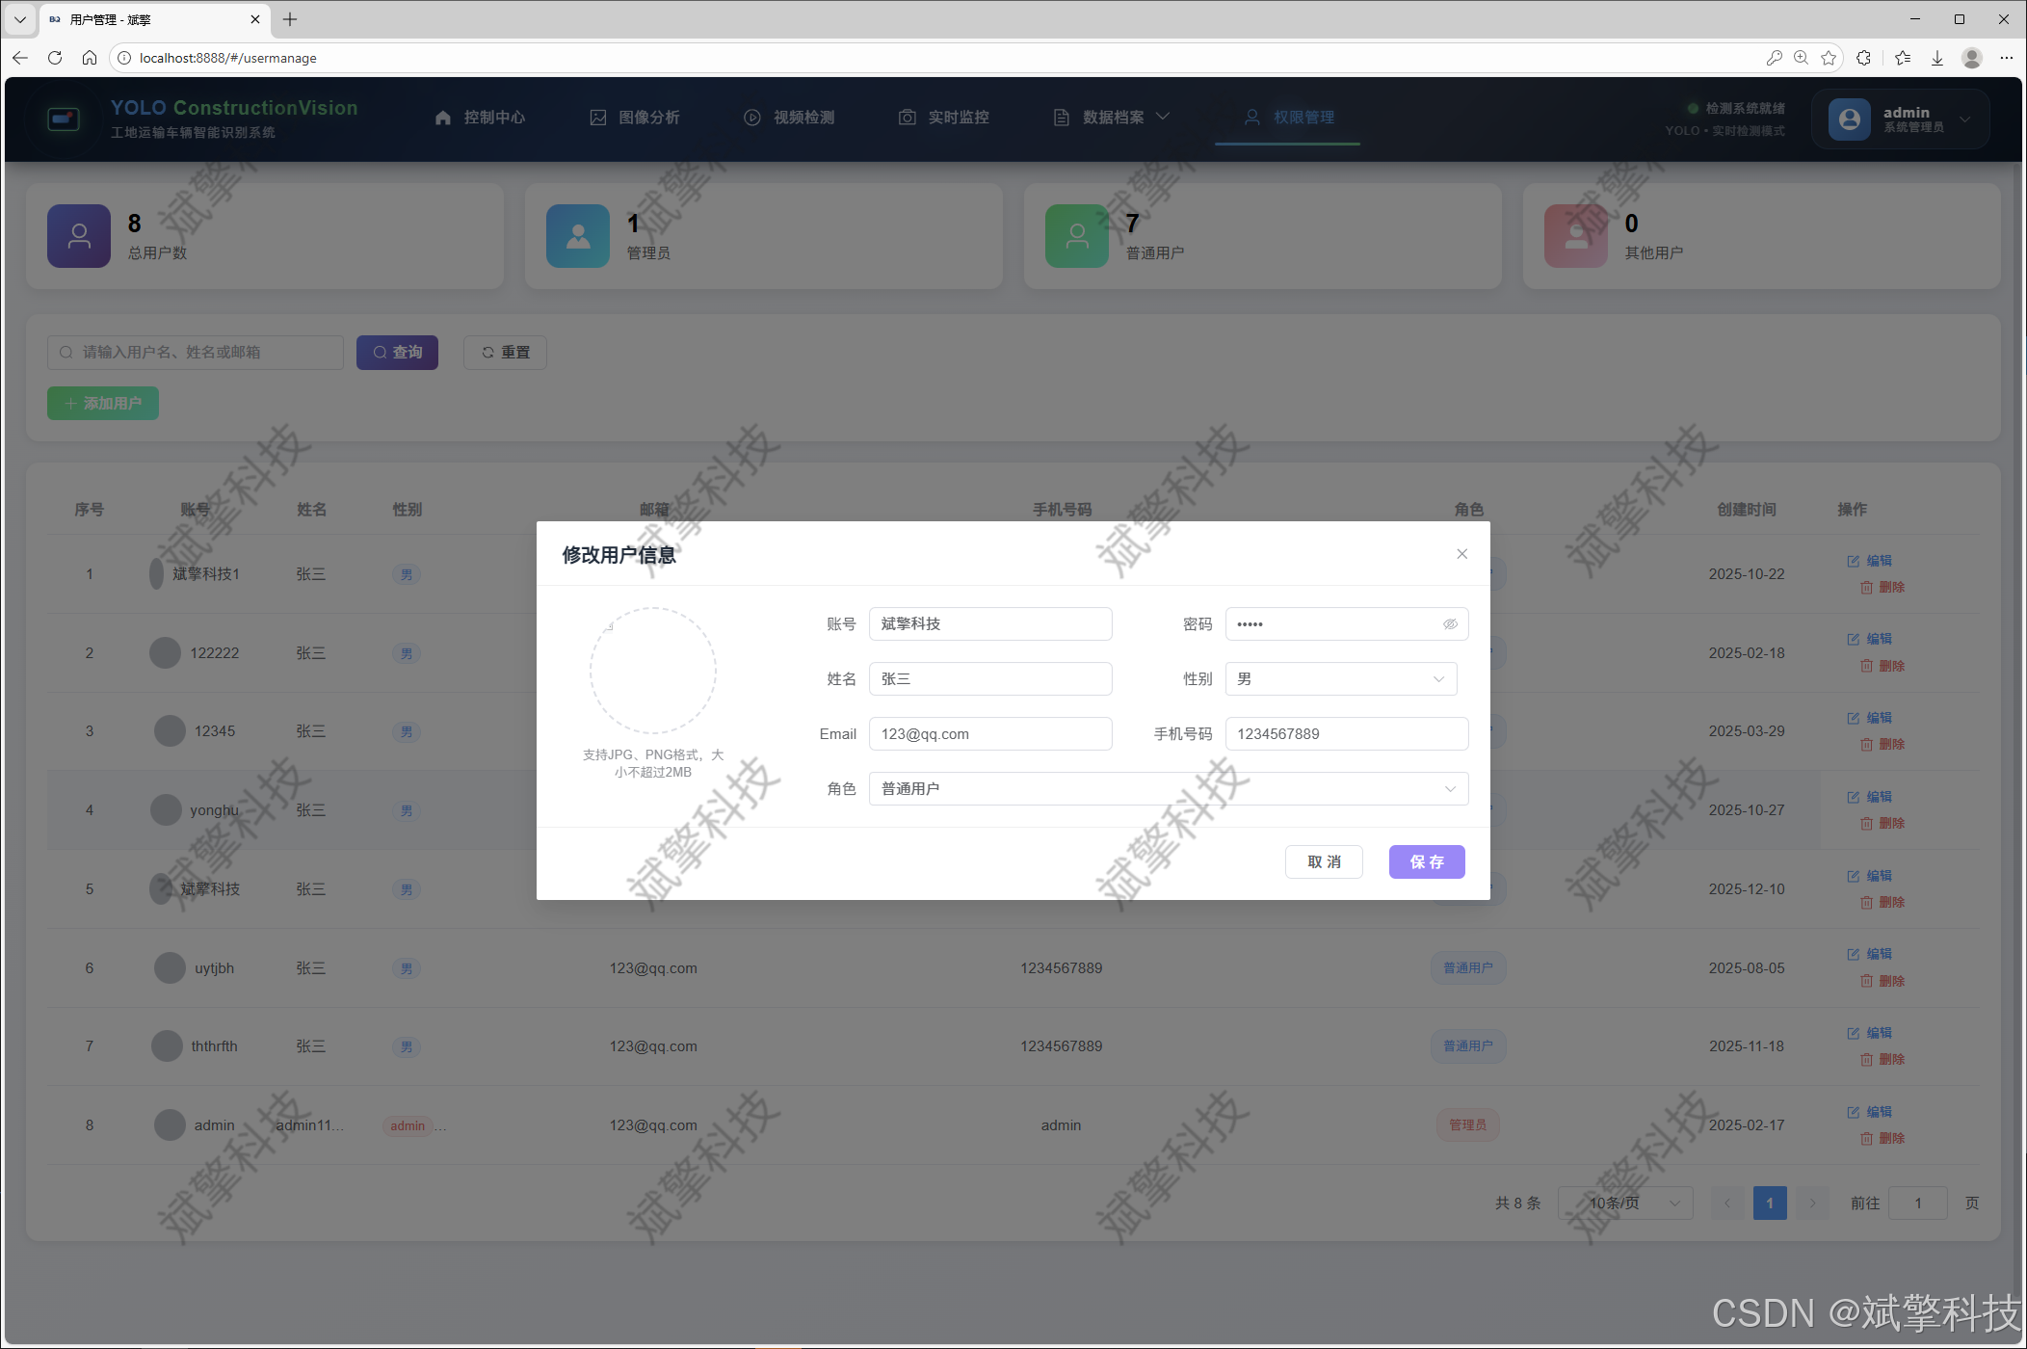Click the password key icon in address bar

click(1774, 58)
